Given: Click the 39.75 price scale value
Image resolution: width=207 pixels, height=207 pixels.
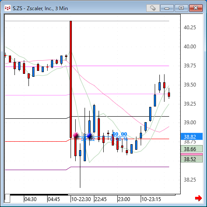Looking at the screenshot, I should point(190,66).
